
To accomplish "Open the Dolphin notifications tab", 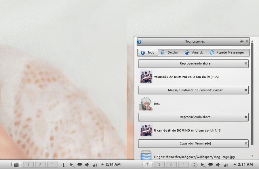I will [170, 53].
